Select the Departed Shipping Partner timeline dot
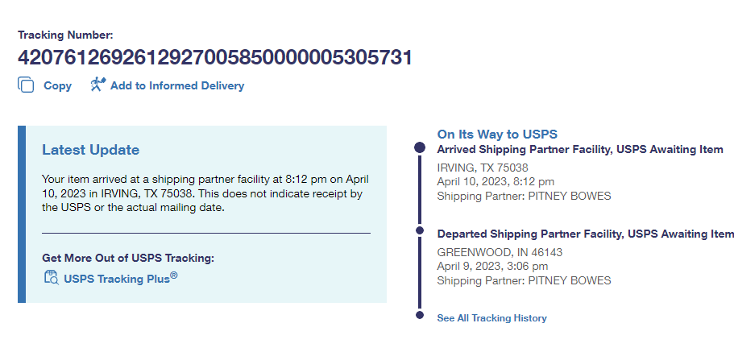The width and height of the screenshot is (734, 348). (419, 231)
